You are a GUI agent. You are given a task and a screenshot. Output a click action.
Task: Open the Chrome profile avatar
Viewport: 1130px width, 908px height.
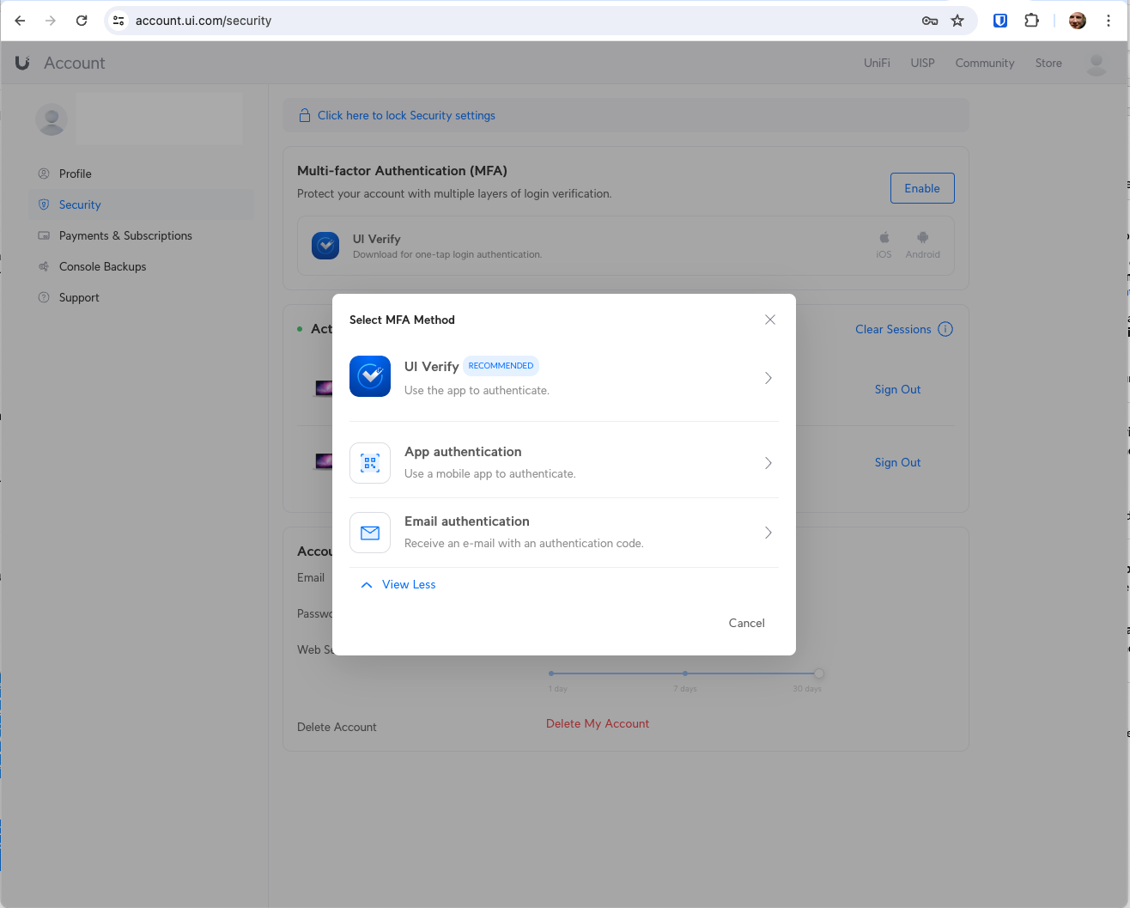[1078, 21]
